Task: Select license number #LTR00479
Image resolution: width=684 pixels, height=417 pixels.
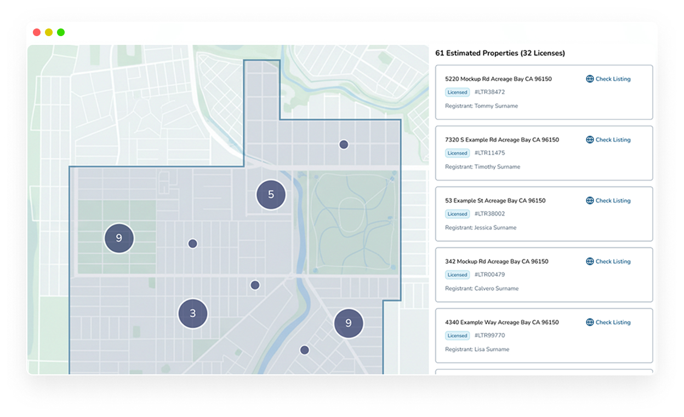Action: [x=489, y=274]
